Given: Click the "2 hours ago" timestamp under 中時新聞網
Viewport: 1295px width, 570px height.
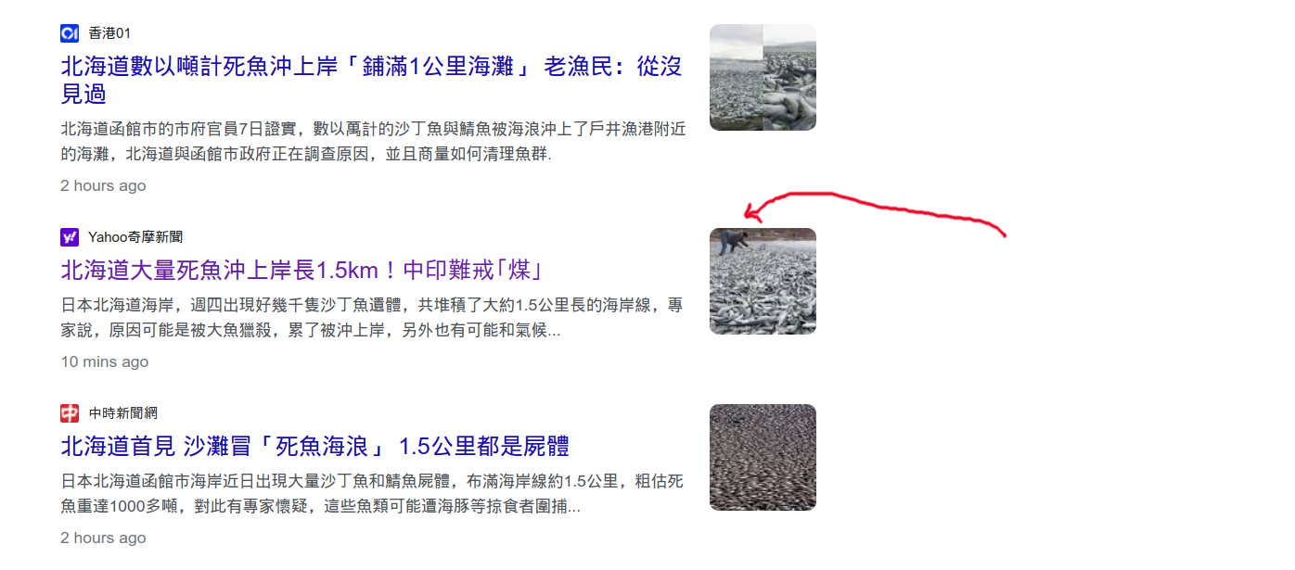Looking at the screenshot, I should [103, 538].
